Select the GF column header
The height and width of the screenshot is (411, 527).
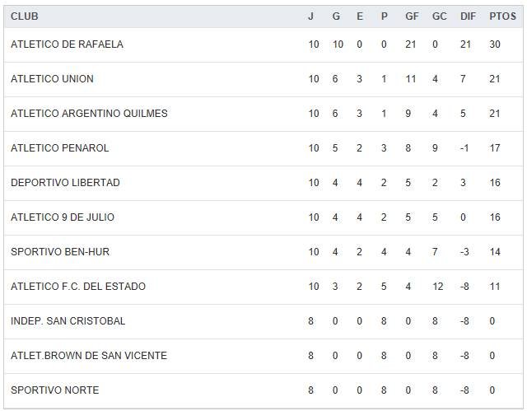412,16
